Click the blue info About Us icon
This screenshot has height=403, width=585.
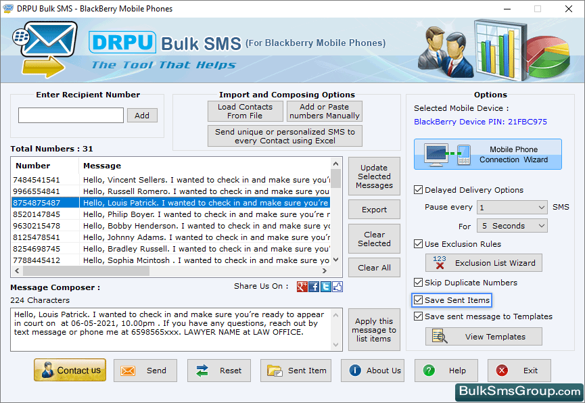click(x=355, y=371)
